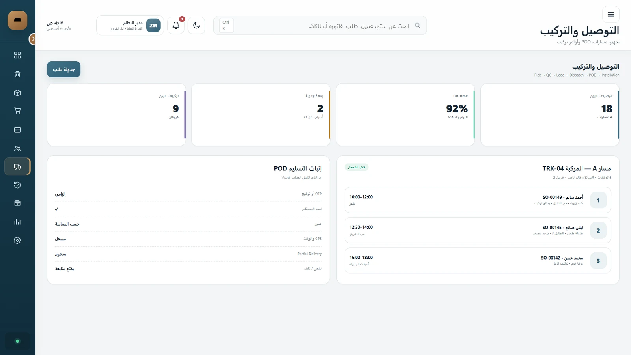This screenshot has height=355, width=631.
Task: Click the يفتح متابعة value
Action: coord(65,269)
